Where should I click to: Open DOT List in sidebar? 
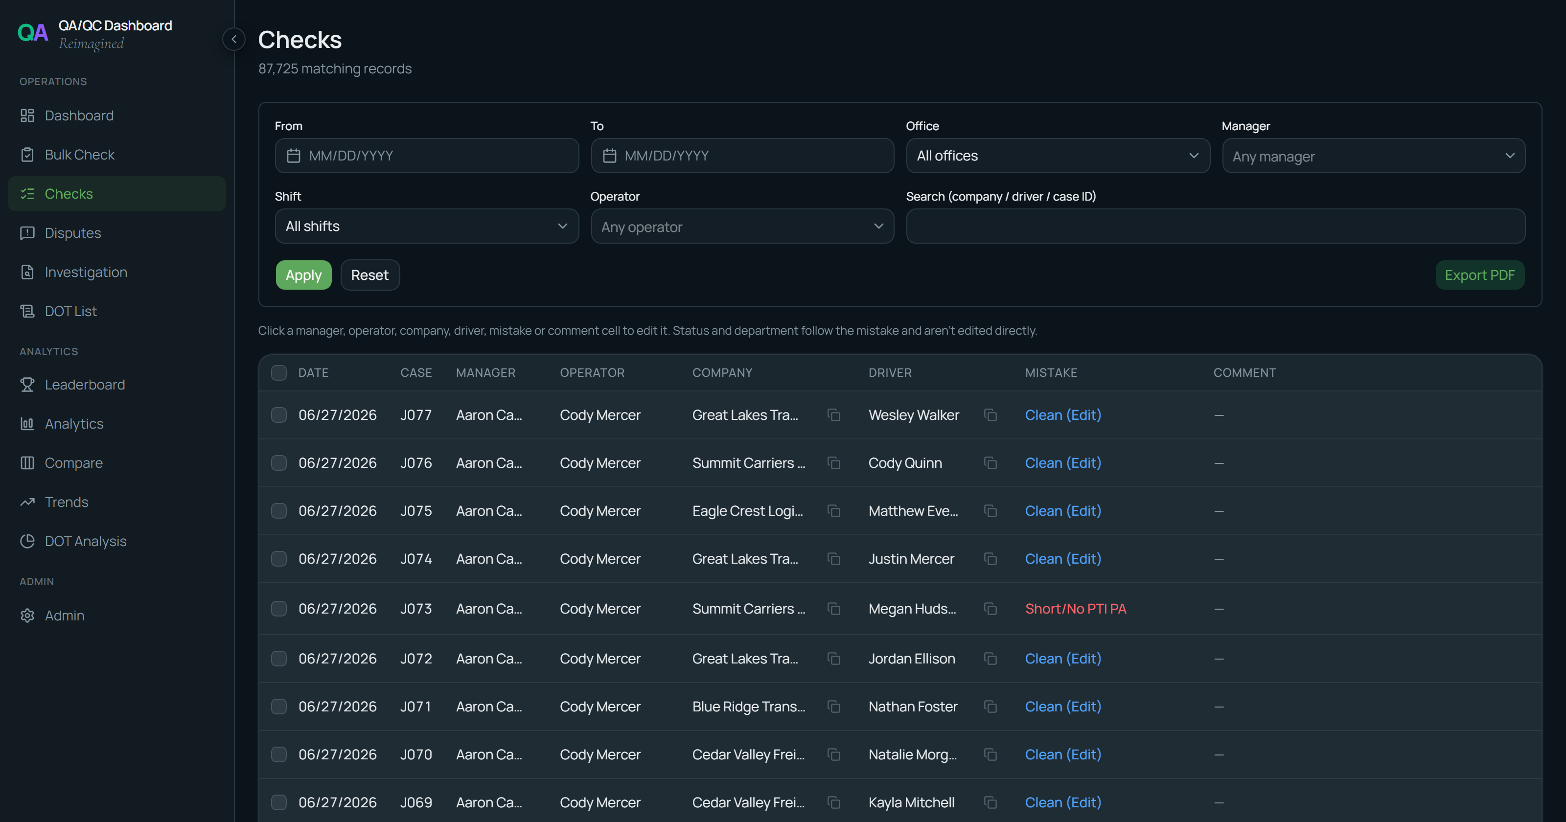click(117, 311)
